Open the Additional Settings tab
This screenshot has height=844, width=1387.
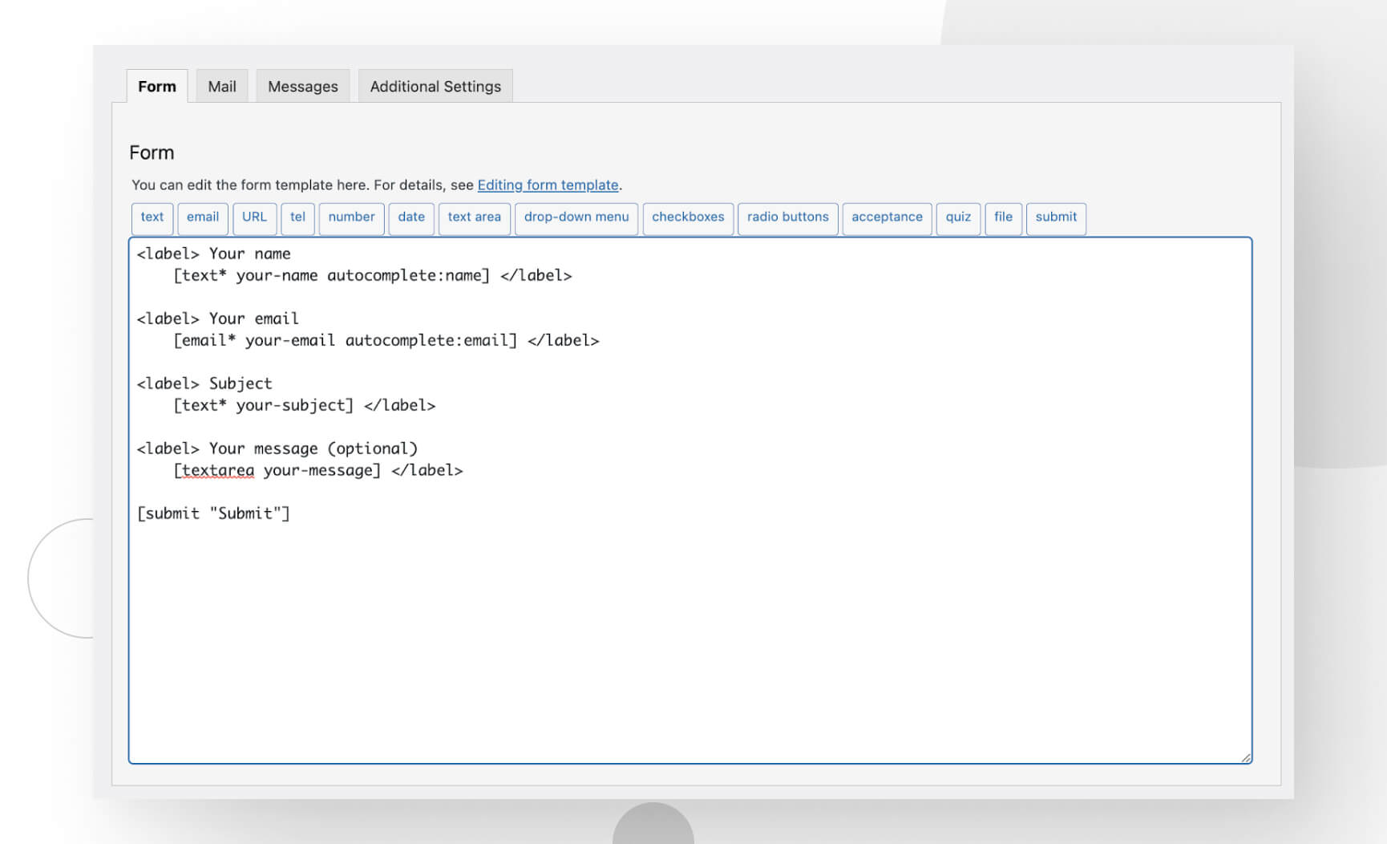pos(435,86)
